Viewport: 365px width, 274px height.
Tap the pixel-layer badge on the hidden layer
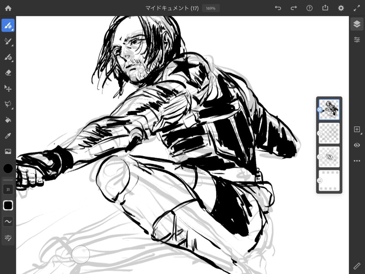(x=320, y=157)
